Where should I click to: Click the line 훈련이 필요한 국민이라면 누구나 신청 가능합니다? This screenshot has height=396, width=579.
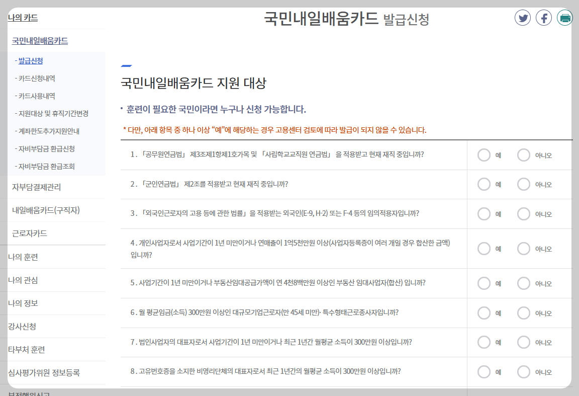click(x=216, y=110)
